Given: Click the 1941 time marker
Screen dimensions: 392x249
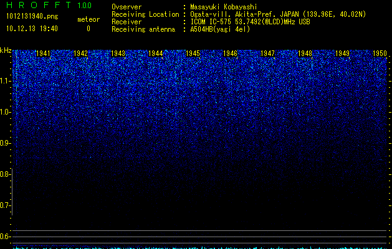Looking at the screenshot, I should point(43,54).
